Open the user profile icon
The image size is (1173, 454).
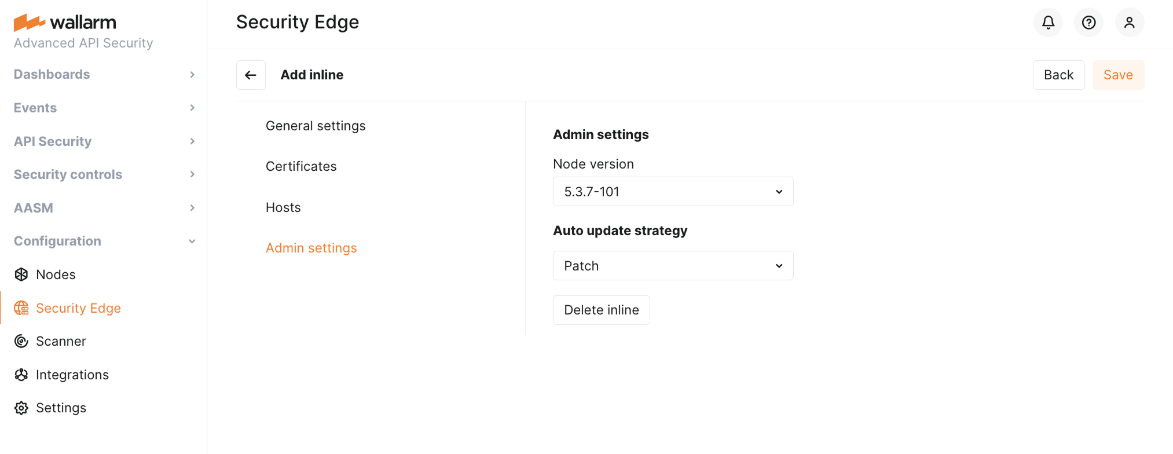pyautogui.click(x=1129, y=23)
